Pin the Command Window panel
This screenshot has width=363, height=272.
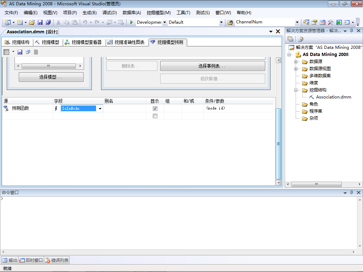click(x=351, y=192)
